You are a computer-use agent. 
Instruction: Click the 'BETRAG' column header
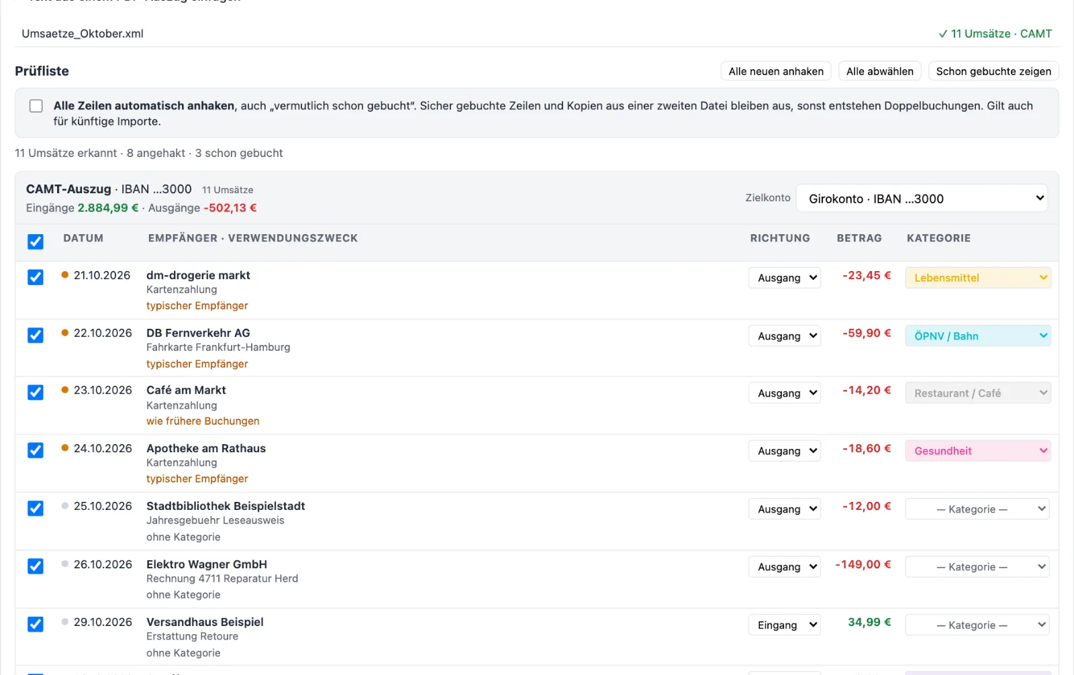859,238
